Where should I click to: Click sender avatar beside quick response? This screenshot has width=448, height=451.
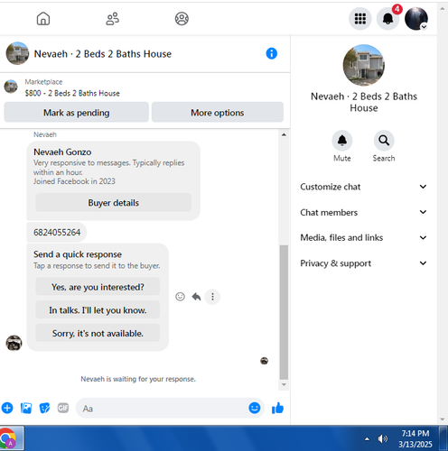point(14,343)
